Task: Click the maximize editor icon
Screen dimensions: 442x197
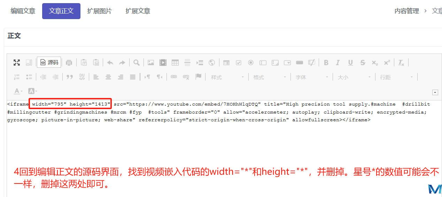Action: 16,63
